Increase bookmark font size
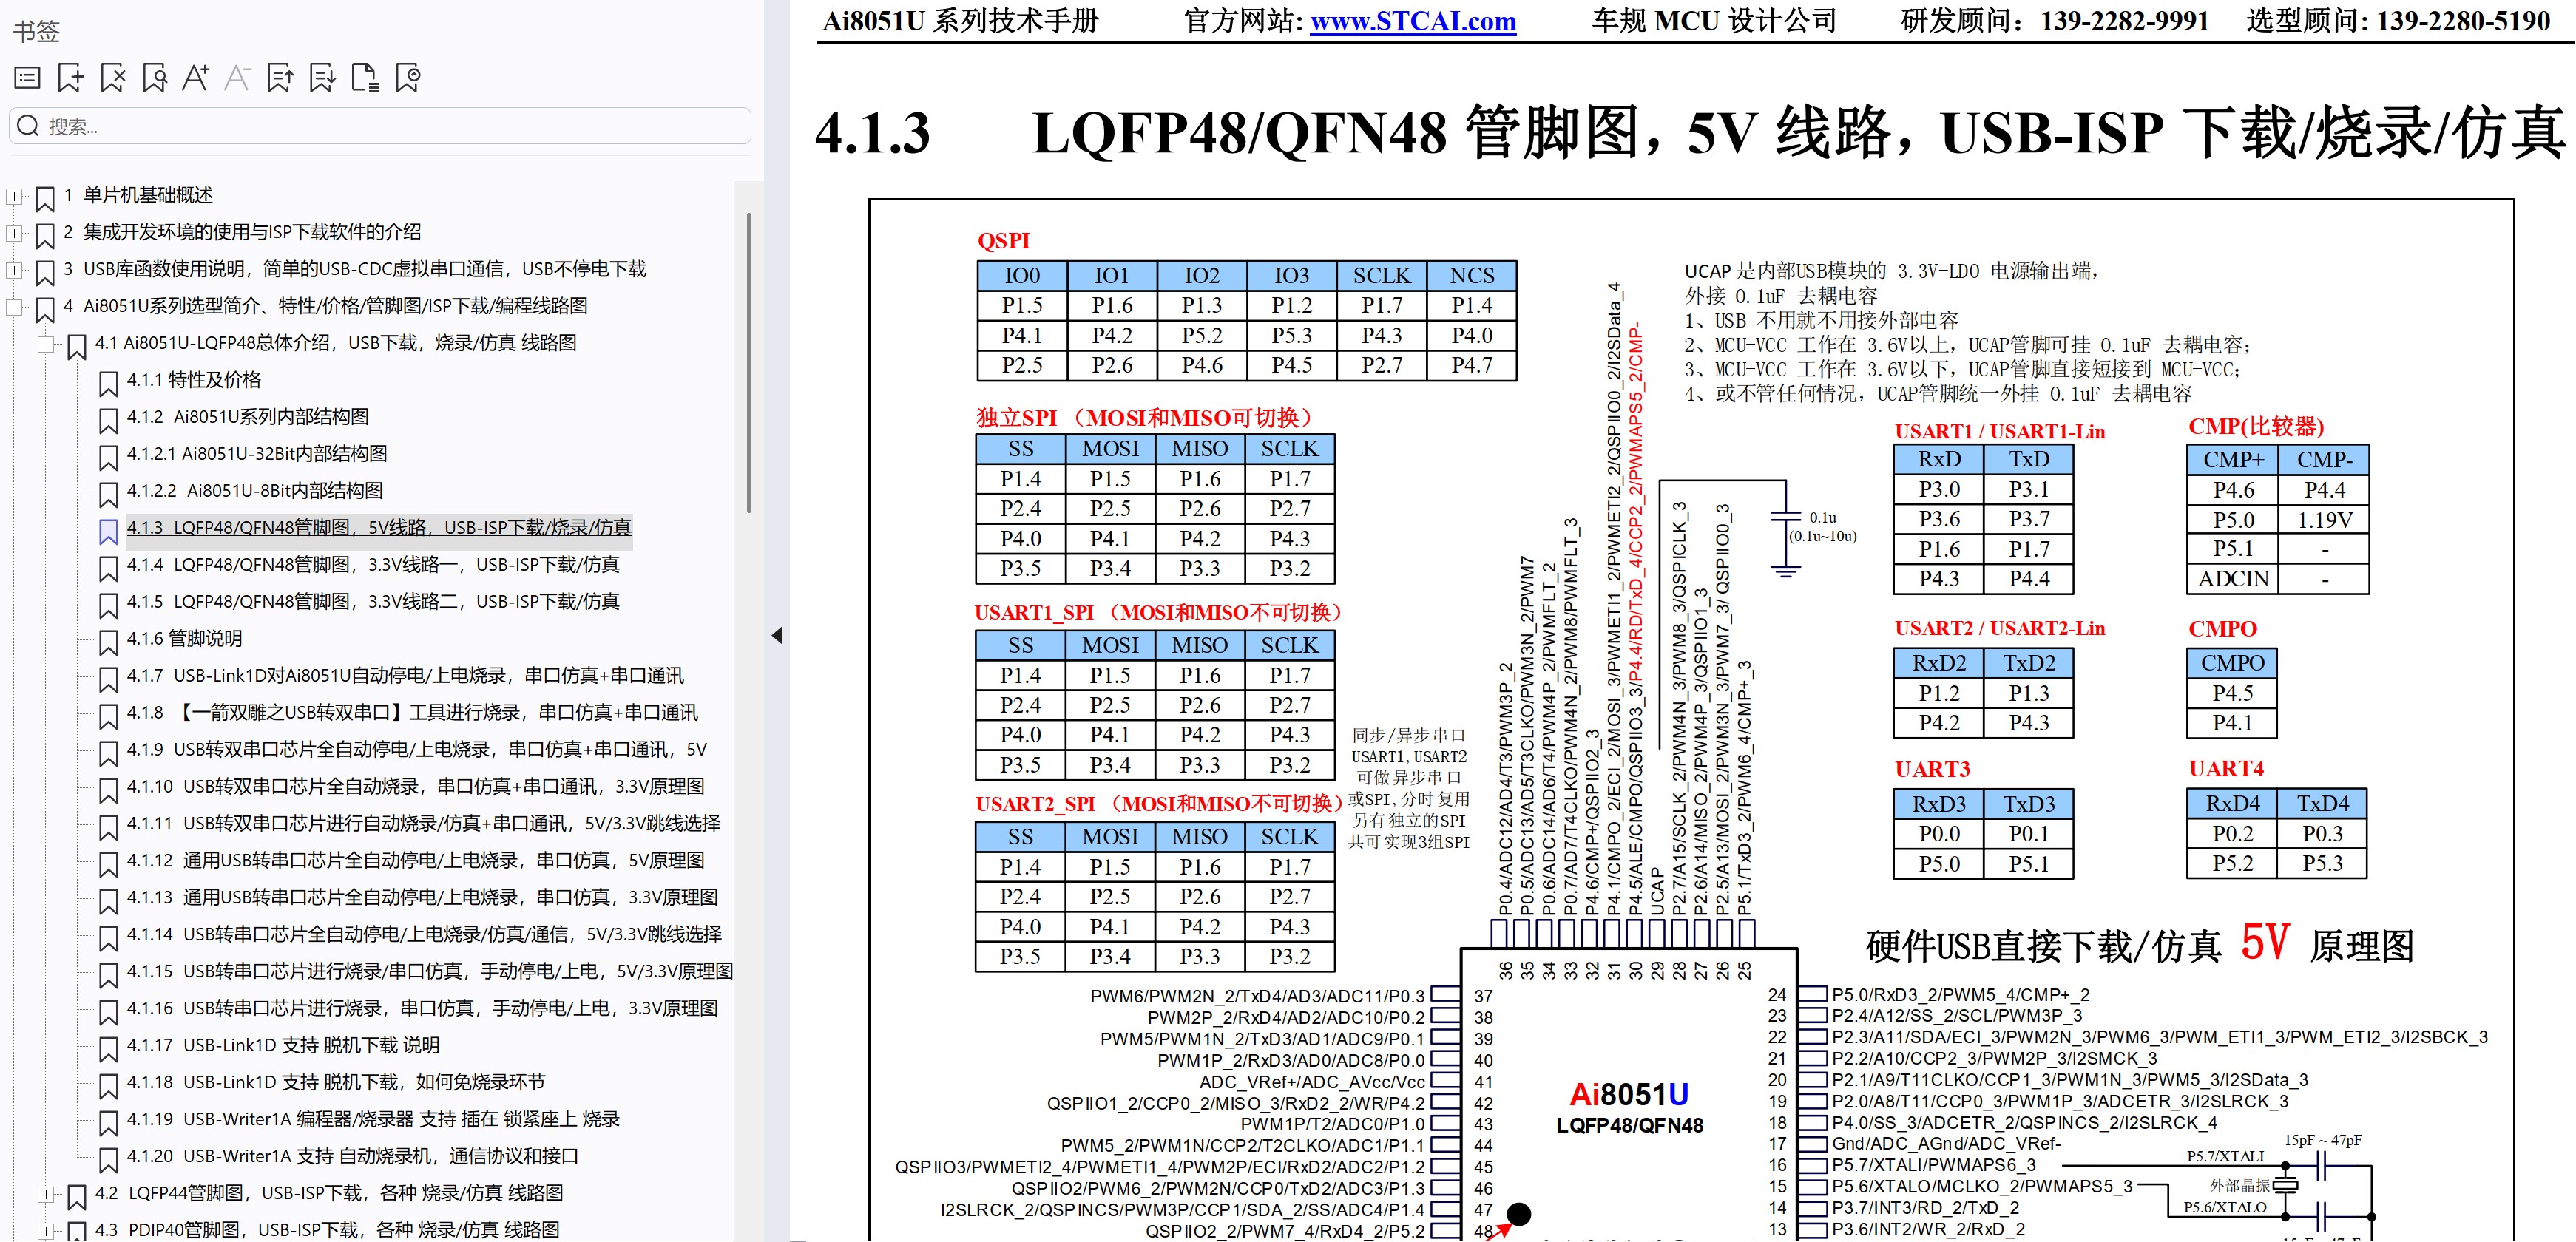 click(x=196, y=78)
